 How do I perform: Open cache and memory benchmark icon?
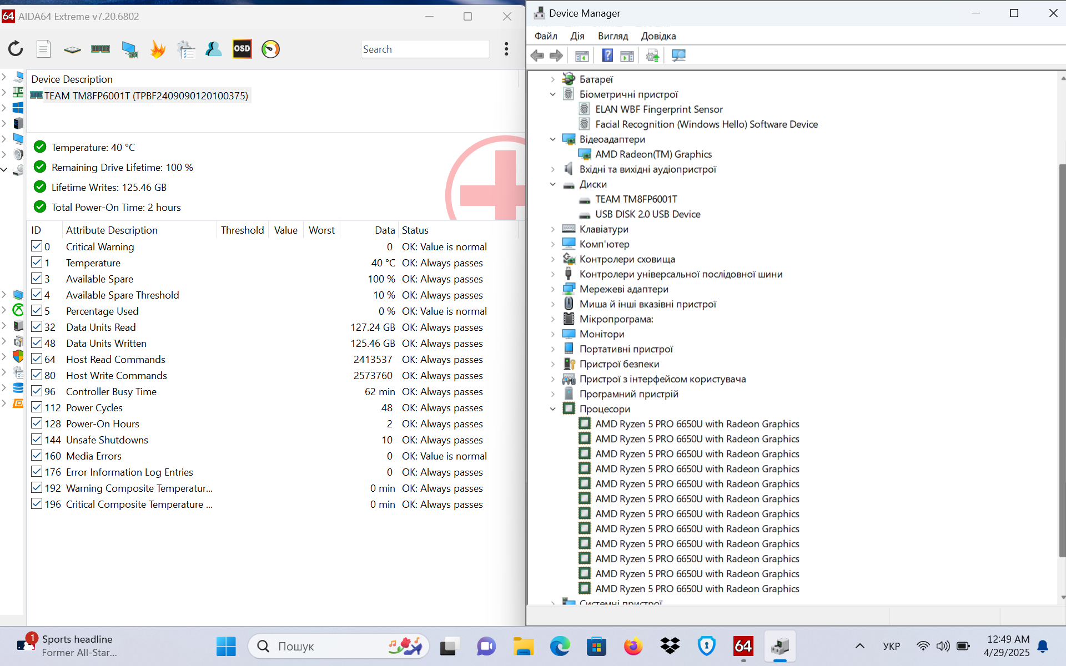pos(100,49)
